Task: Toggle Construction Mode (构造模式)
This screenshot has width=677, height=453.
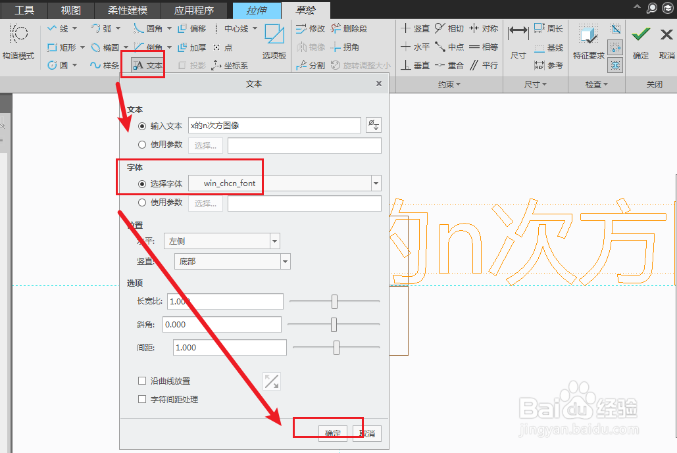Action: pos(18,42)
